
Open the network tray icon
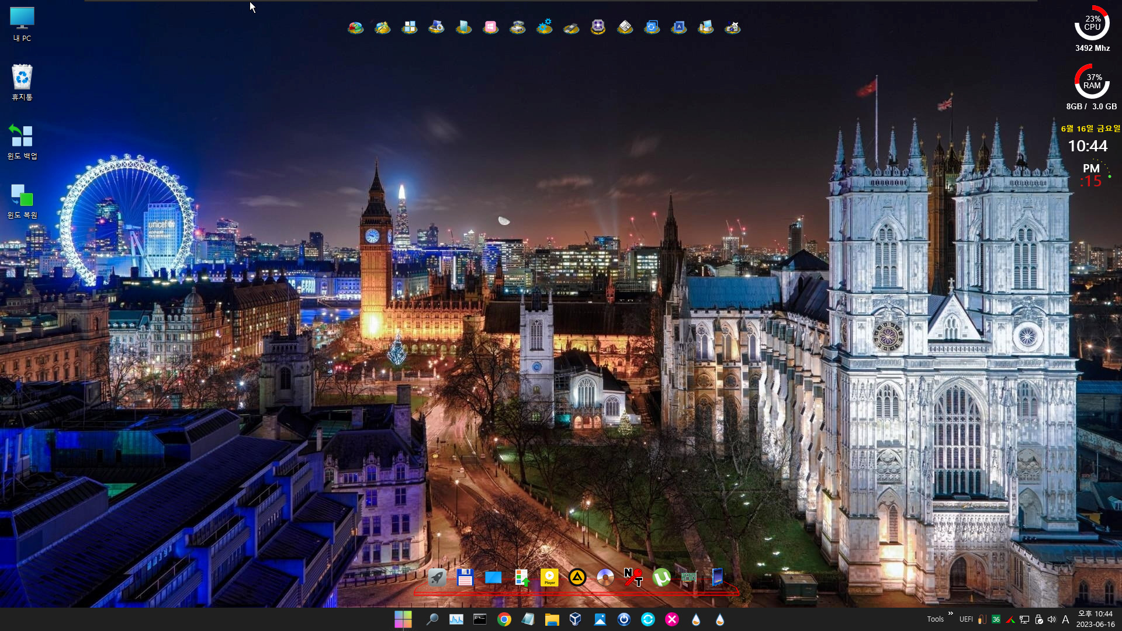(1024, 619)
